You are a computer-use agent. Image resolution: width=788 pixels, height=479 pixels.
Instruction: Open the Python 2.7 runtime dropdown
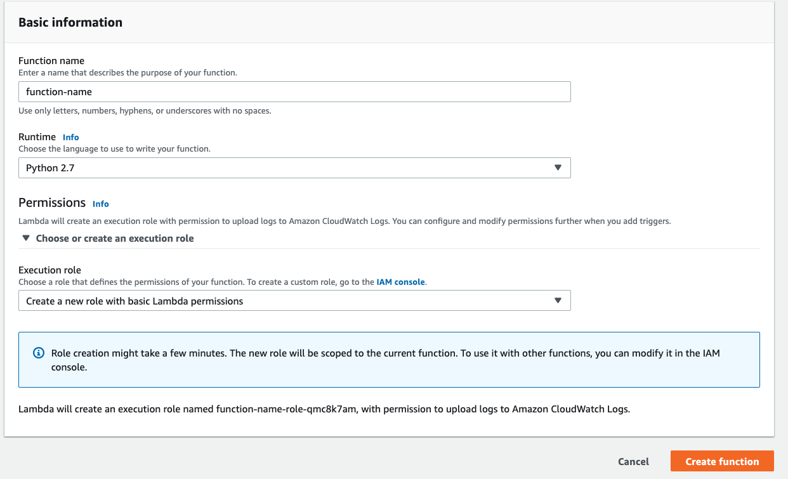(x=294, y=168)
